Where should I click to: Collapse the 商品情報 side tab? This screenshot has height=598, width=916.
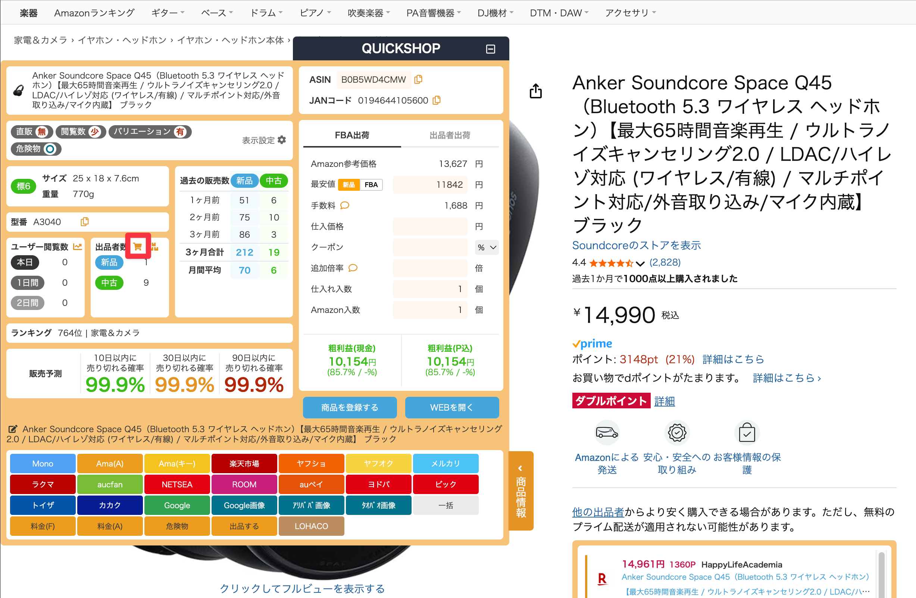click(521, 491)
